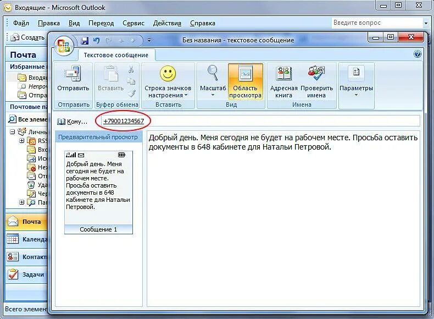This screenshot has width=434, height=319.
Task: Click the Введите вопрос help search box
Action: 377,23
